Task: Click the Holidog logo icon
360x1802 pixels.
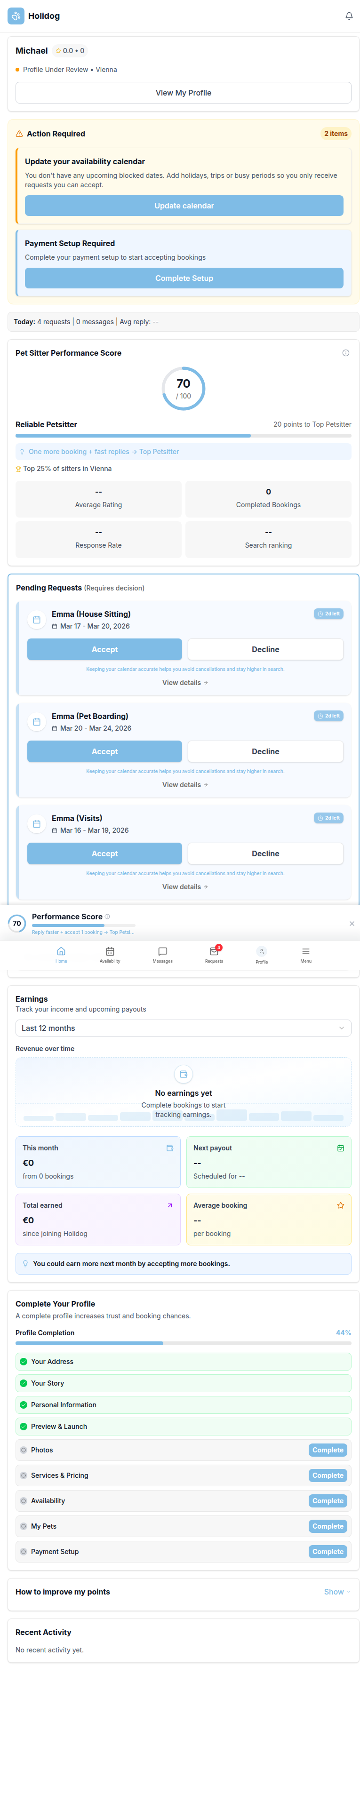Action: coord(16,16)
